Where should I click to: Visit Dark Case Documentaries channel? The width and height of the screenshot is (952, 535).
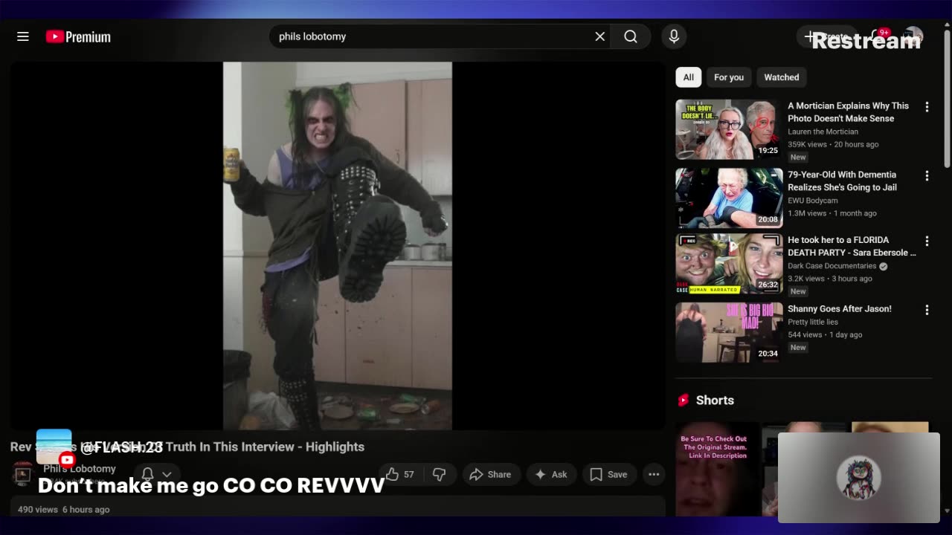(x=832, y=266)
